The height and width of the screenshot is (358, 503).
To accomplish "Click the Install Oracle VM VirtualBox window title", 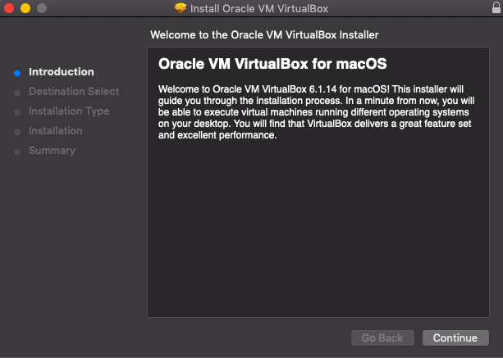I will [x=259, y=9].
